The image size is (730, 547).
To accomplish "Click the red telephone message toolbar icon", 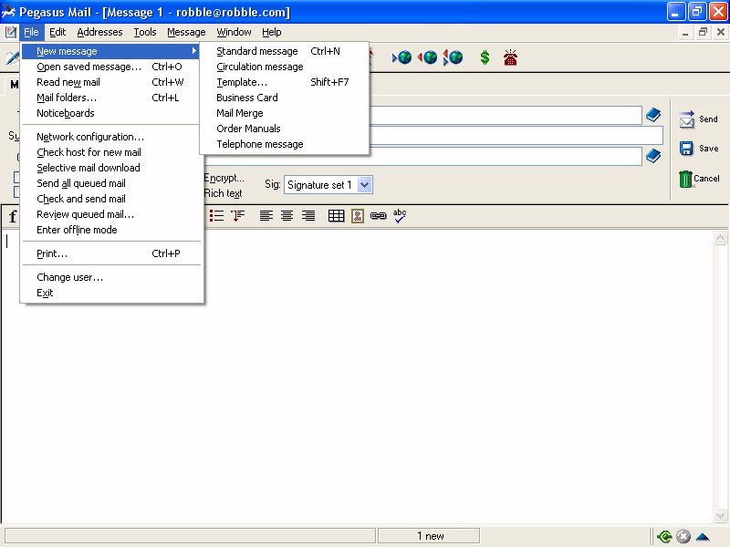I will pos(510,57).
